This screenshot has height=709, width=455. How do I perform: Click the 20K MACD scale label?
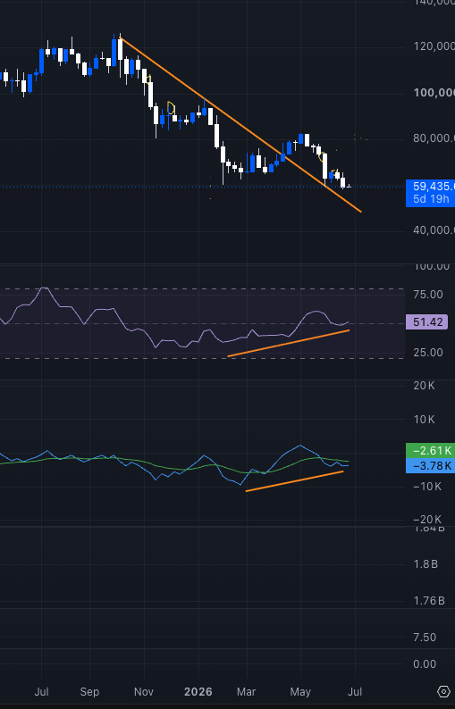pyautogui.click(x=424, y=386)
